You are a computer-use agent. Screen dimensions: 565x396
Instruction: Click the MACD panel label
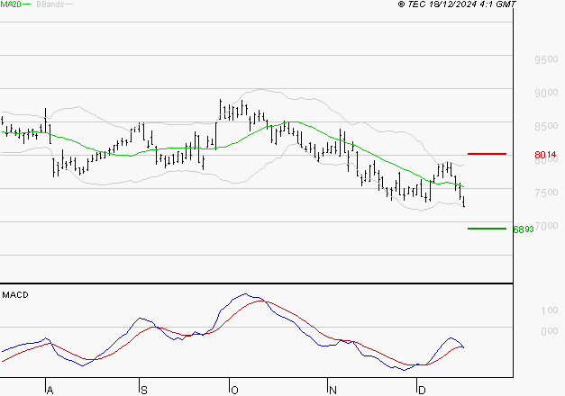click(x=15, y=295)
